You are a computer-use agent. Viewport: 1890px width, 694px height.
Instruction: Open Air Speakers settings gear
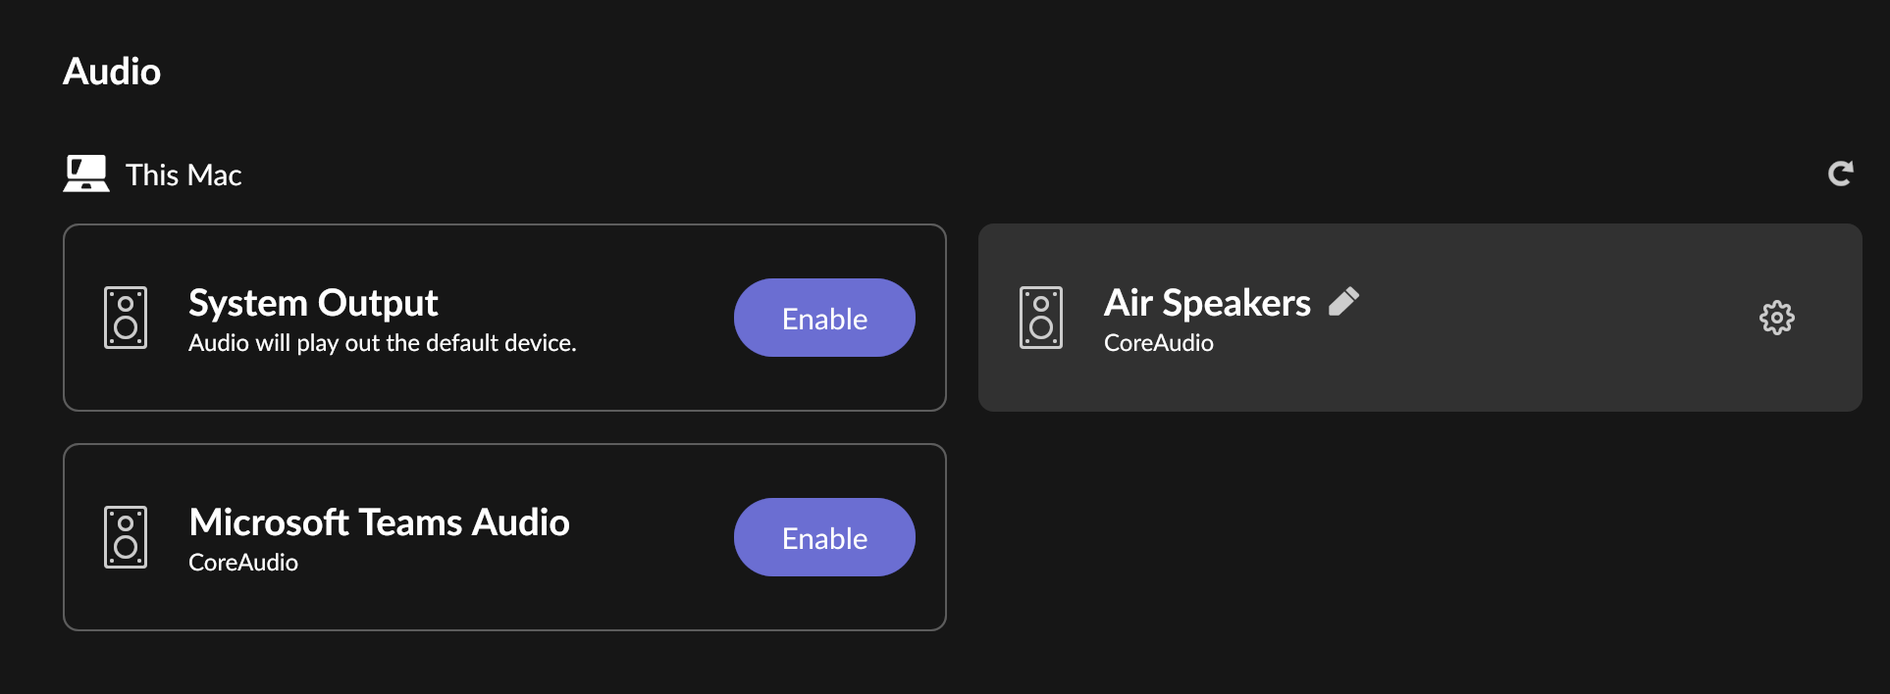[1776, 318]
